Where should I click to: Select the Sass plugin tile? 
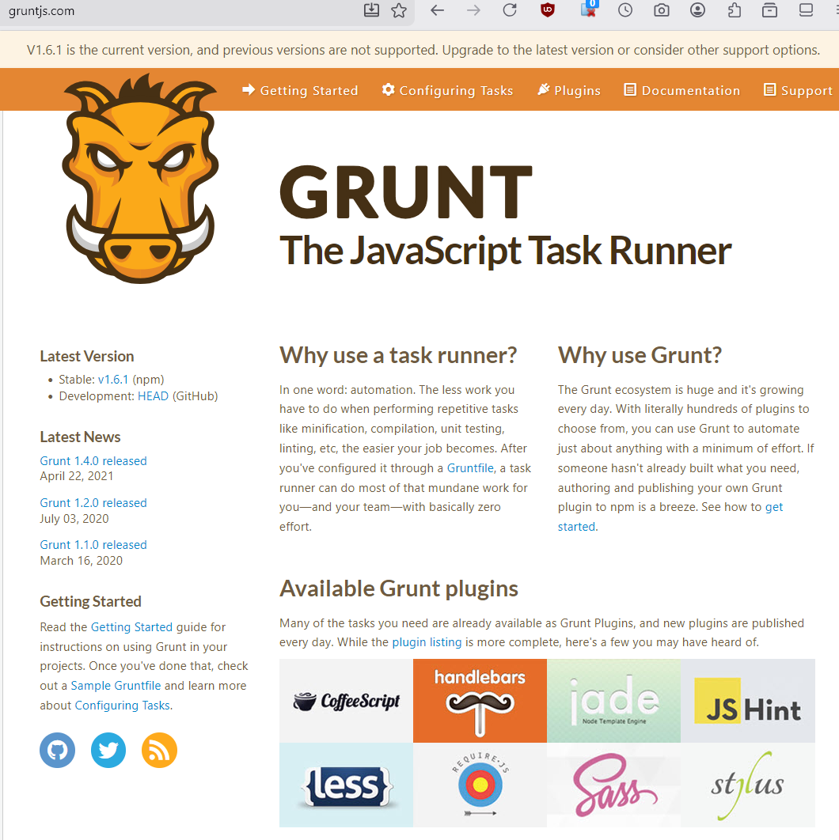coord(614,785)
